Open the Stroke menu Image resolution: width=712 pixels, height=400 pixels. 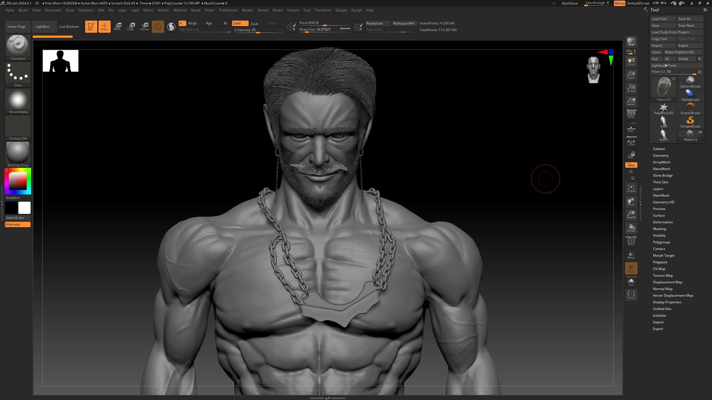(277, 10)
